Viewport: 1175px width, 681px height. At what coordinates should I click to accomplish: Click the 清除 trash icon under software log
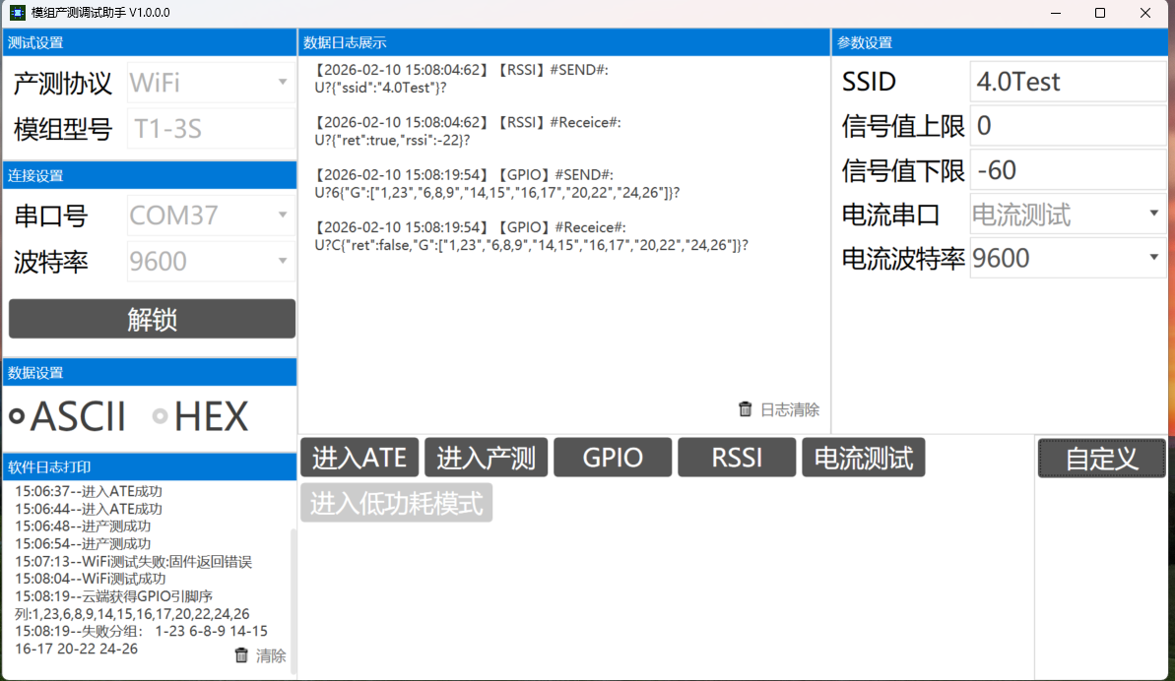pyautogui.click(x=241, y=655)
